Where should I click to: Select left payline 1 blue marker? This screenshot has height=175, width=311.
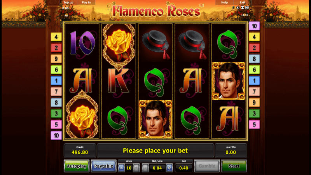click(x=56, y=80)
